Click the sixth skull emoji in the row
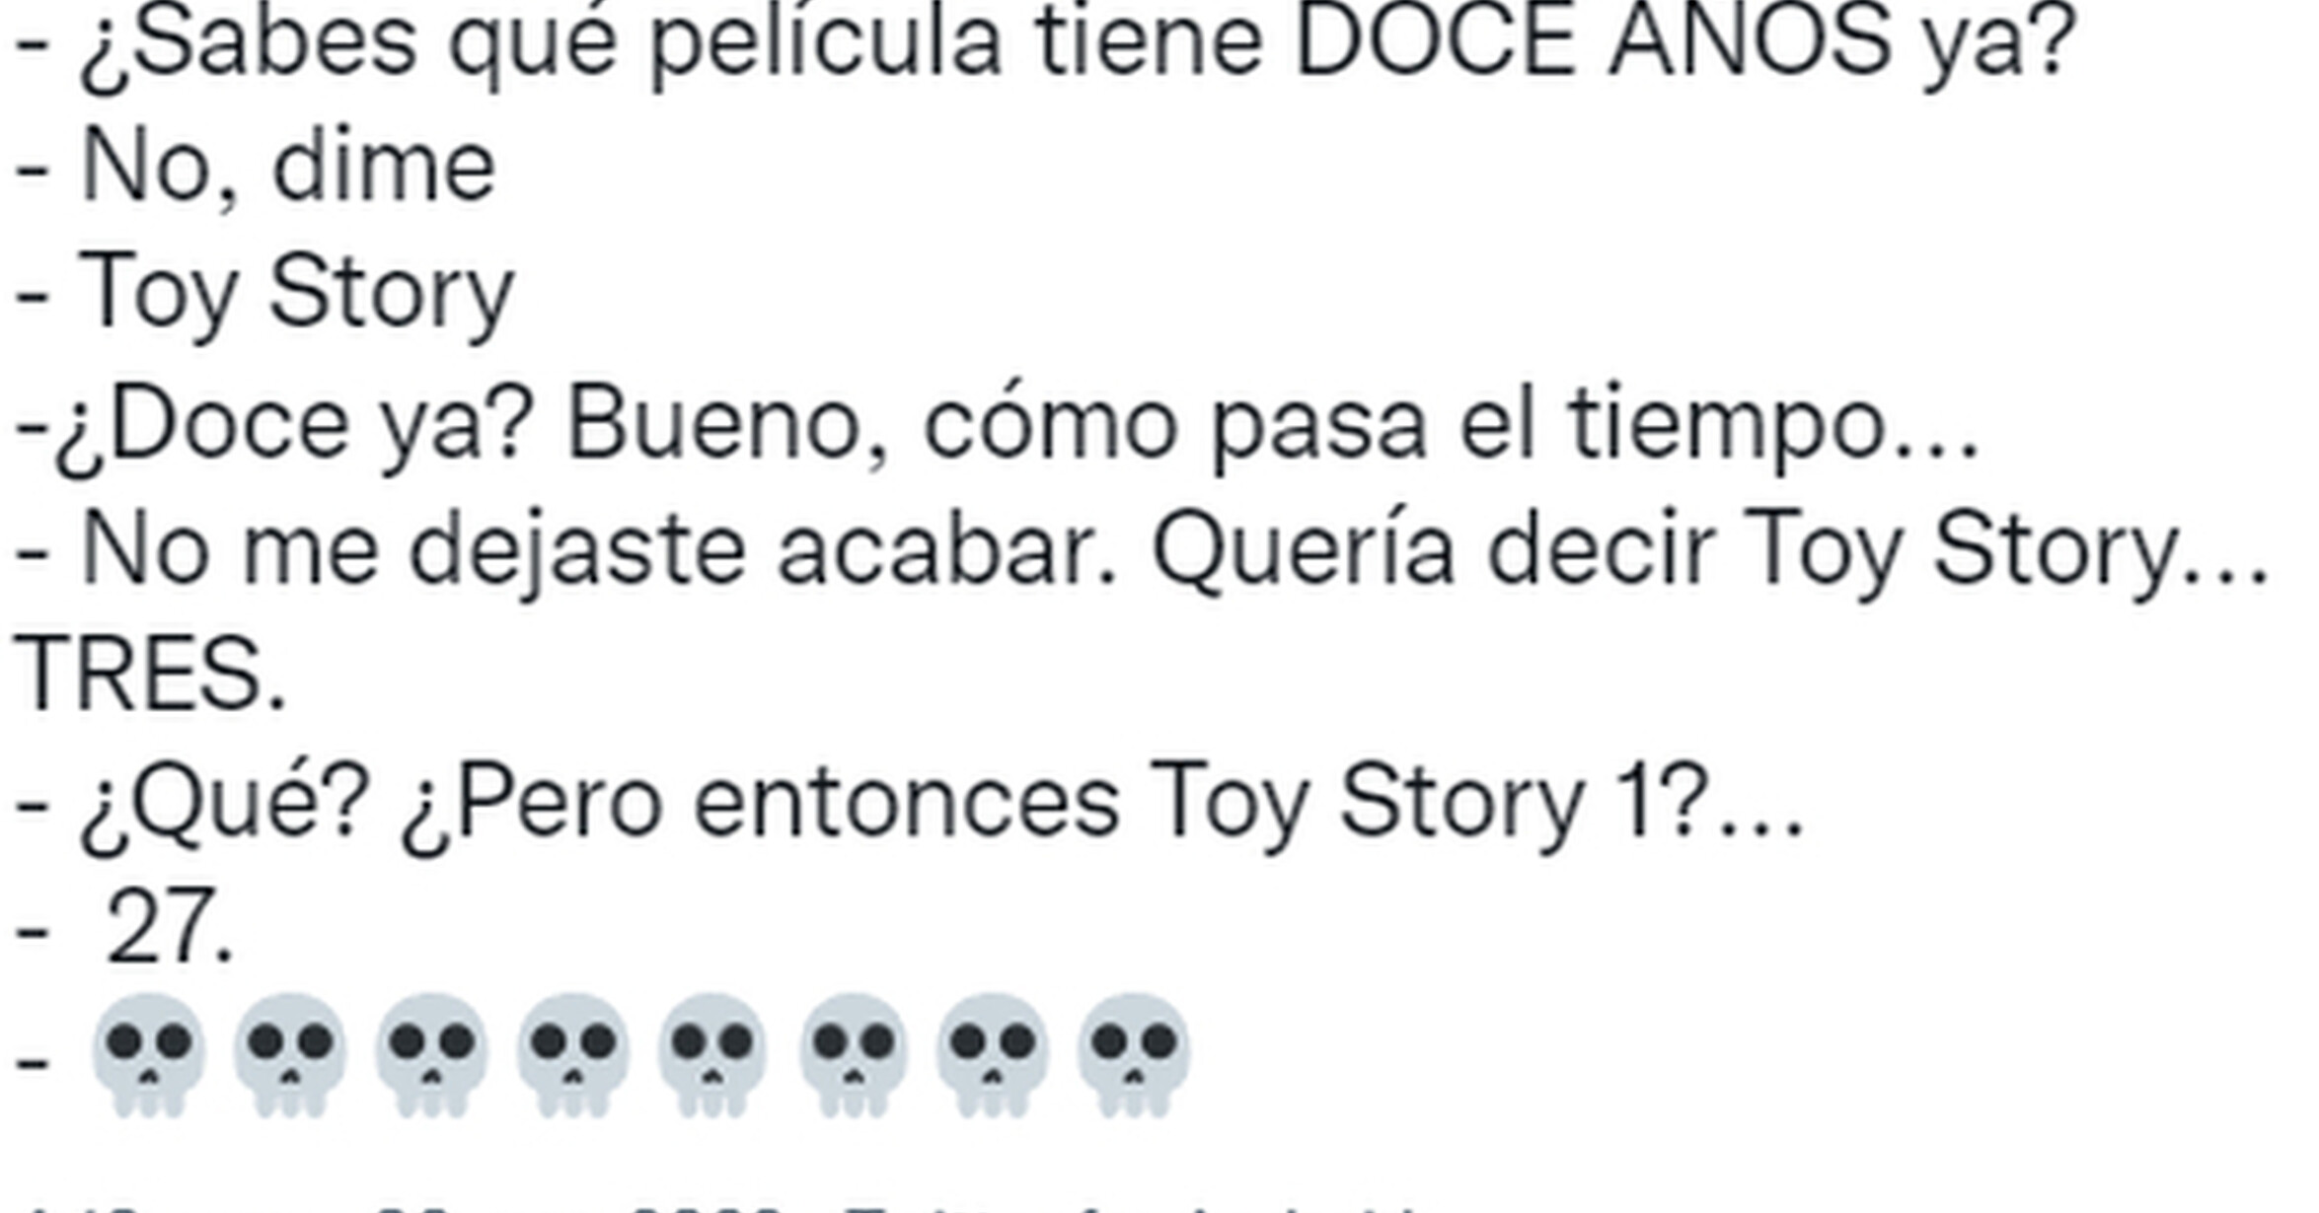2319x1213 pixels. [853, 1055]
